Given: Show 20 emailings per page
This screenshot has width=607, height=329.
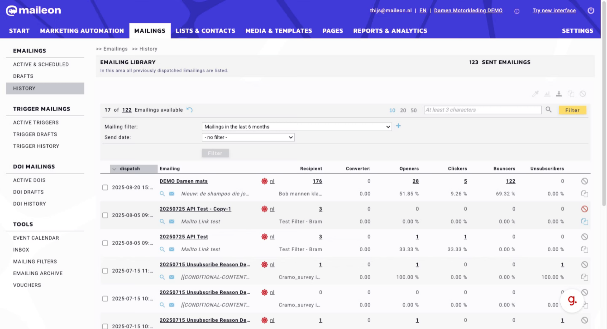Looking at the screenshot, I should [x=403, y=110].
